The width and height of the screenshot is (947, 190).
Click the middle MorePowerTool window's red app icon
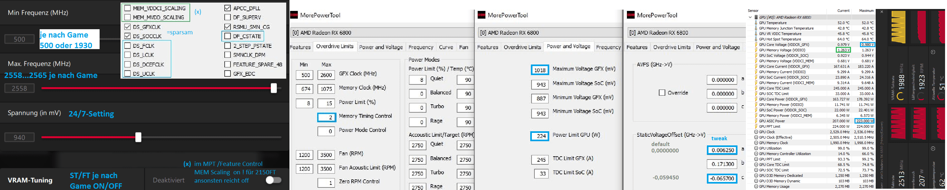481,15
